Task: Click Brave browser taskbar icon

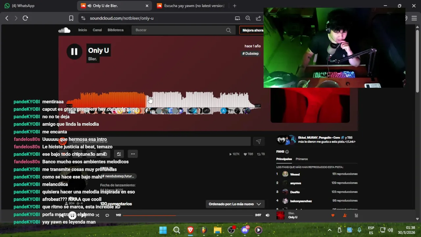Action: point(190,230)
